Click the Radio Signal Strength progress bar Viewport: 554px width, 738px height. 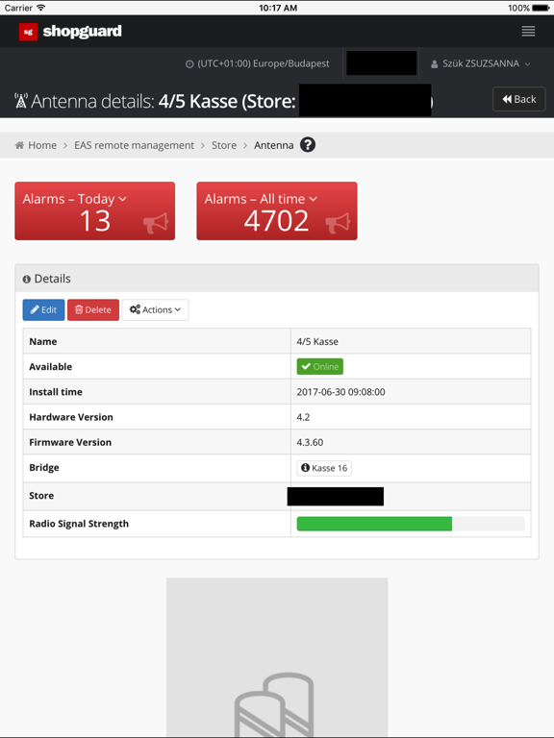coord(411,524)
